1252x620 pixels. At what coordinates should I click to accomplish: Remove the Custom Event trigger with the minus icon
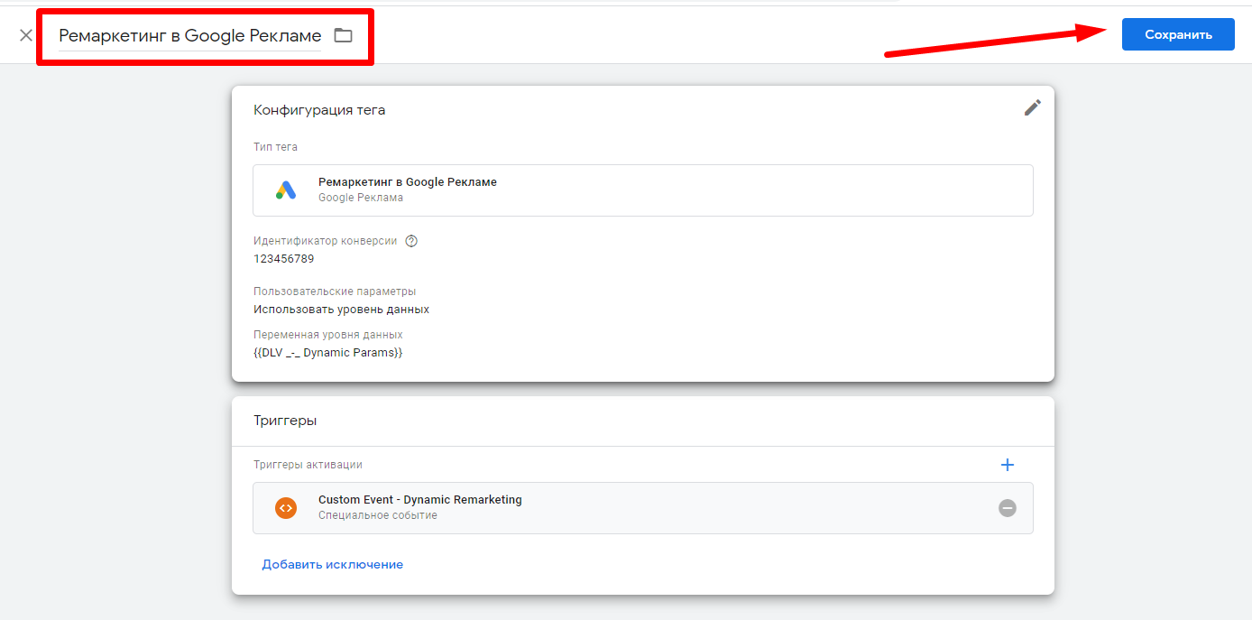(1007, 508)
